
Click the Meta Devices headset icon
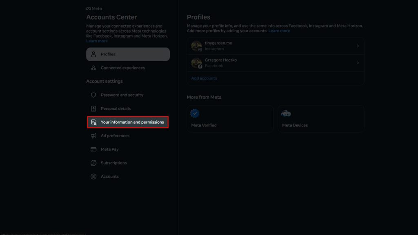(286, 113)
